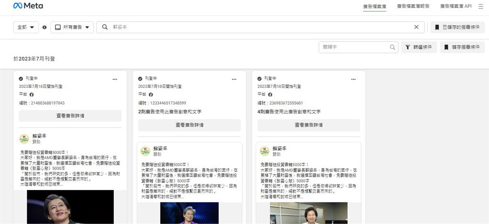This screenshot has height=224, width=489.
Task: Click advertiser avatar on ad 1233446517348599
Action: pyautogui.click(x=145, y=151)
